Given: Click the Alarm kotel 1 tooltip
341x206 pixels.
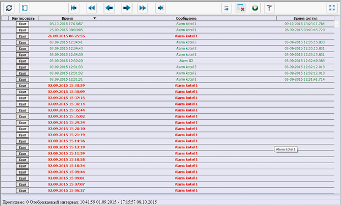Looking at the screenshot, I should (x=285, y=149).
